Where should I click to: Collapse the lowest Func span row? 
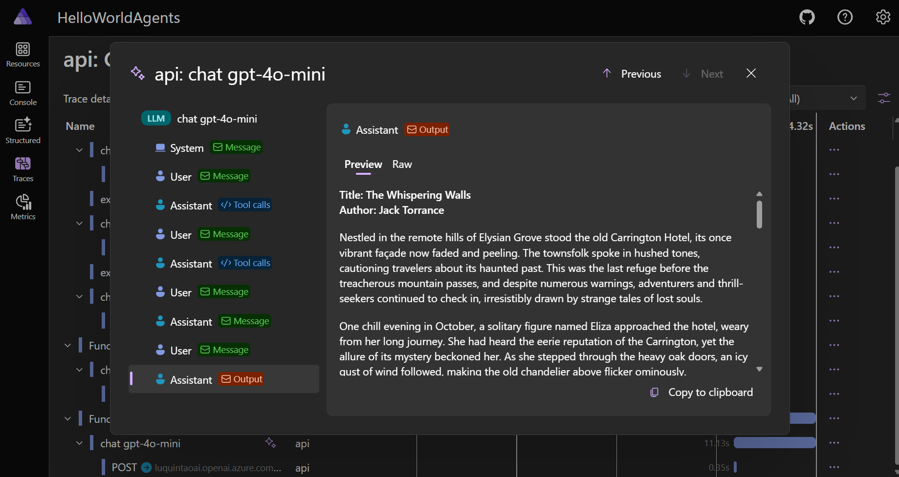click(x=67, y=419)
